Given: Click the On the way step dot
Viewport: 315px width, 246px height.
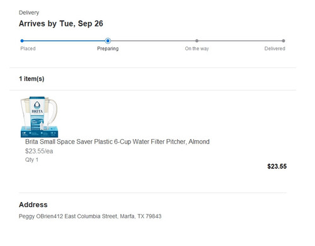Looking at the screenshot, I should pyautogui.click(x=197, y=41).
